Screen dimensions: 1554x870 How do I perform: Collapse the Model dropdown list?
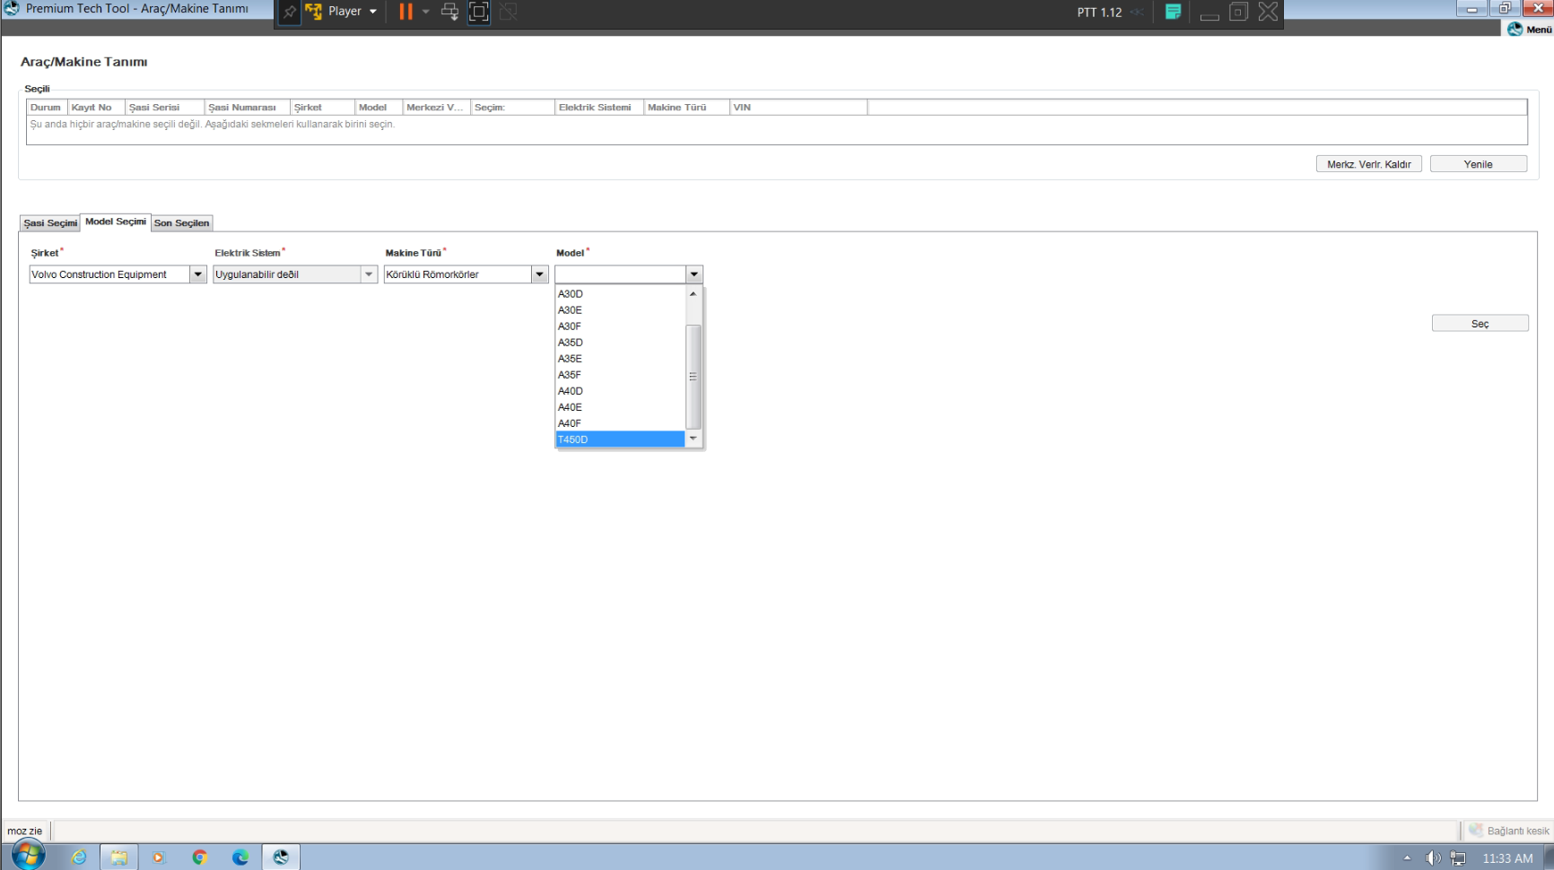point(694,274)
